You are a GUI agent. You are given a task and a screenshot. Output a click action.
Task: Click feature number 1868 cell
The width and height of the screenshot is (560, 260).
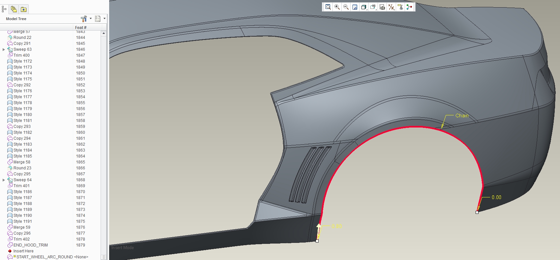tap(80, 180)
